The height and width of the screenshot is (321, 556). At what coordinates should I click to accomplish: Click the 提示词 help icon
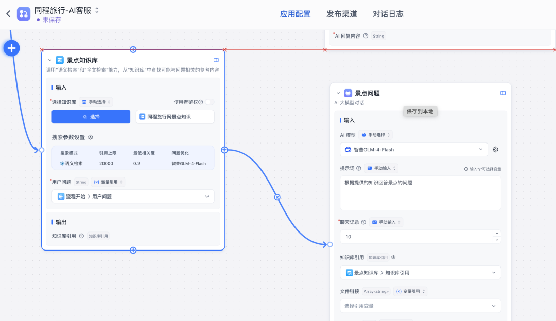point(358,168)
